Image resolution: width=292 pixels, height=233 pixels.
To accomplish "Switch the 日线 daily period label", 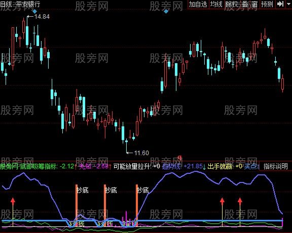I will click(6, 4).
